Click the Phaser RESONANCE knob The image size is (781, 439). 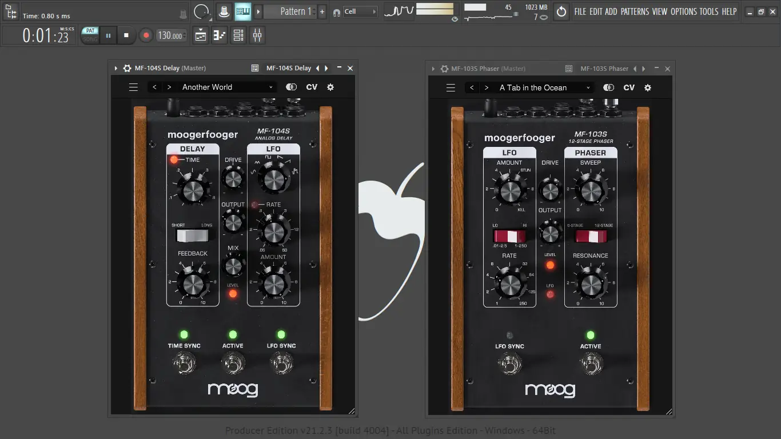591,284
